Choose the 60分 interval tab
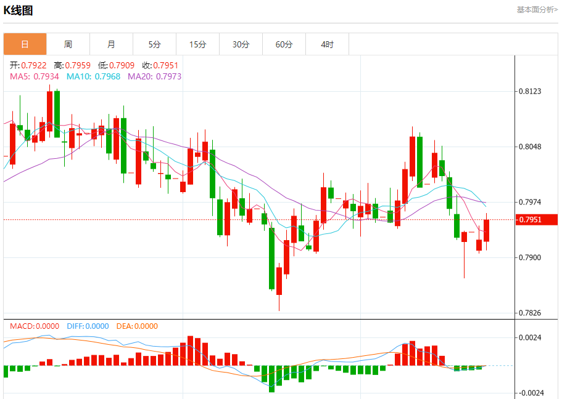This screenshot has height=399, width=562. [x=284, y=44]
